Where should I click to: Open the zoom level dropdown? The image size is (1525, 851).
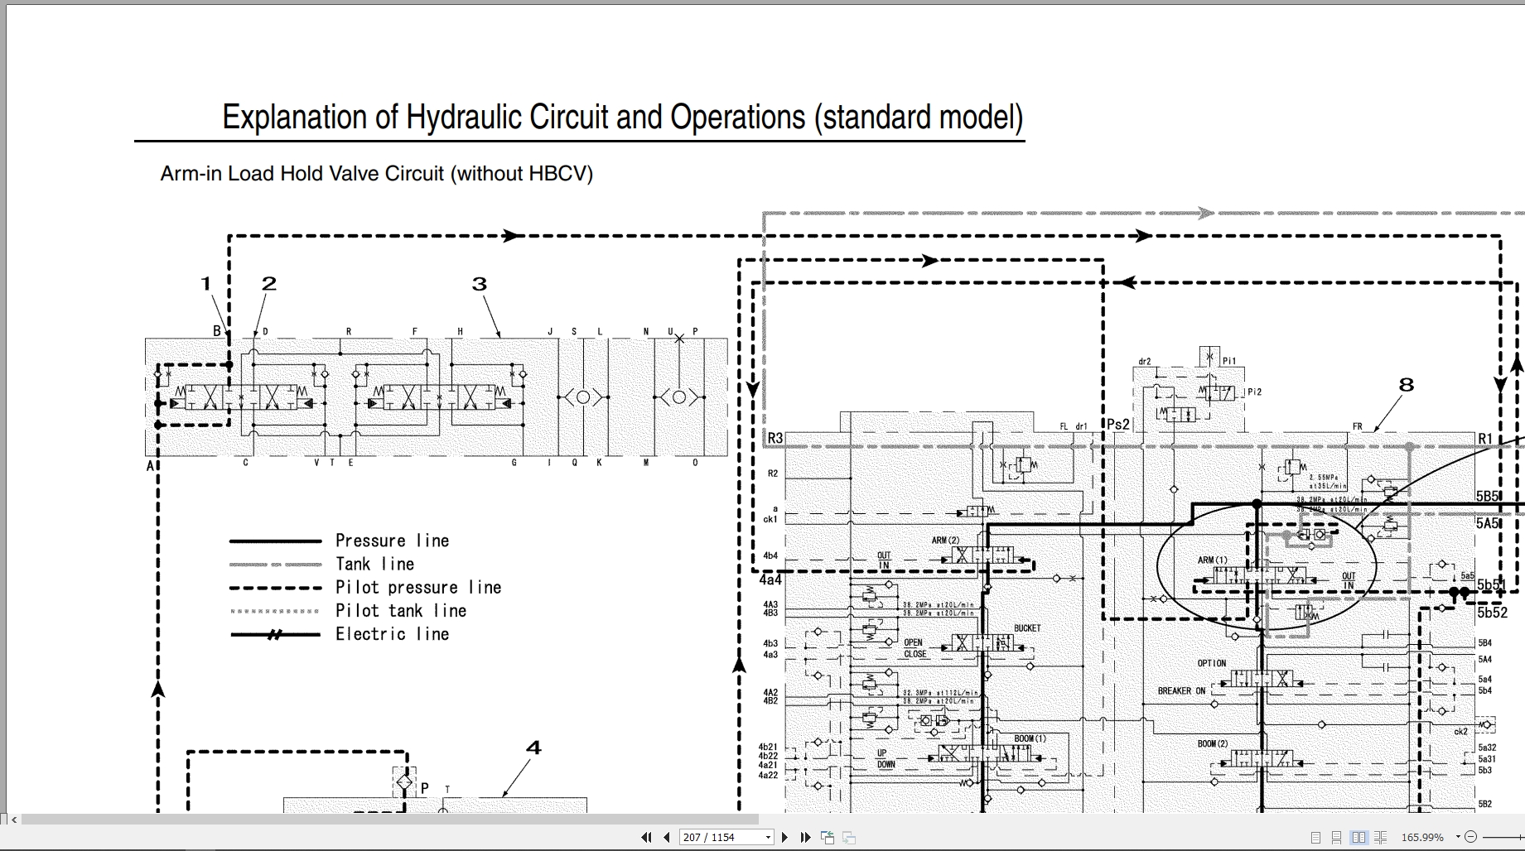[x=1458, y=838]
